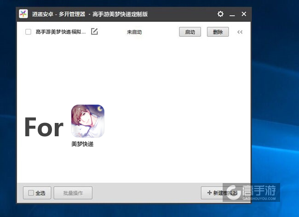
Task: Select the 高手游美梦快递模拟器 name text
Action: [61, 32]
